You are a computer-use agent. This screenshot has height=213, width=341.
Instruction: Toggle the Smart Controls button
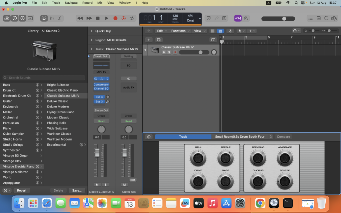44,18
